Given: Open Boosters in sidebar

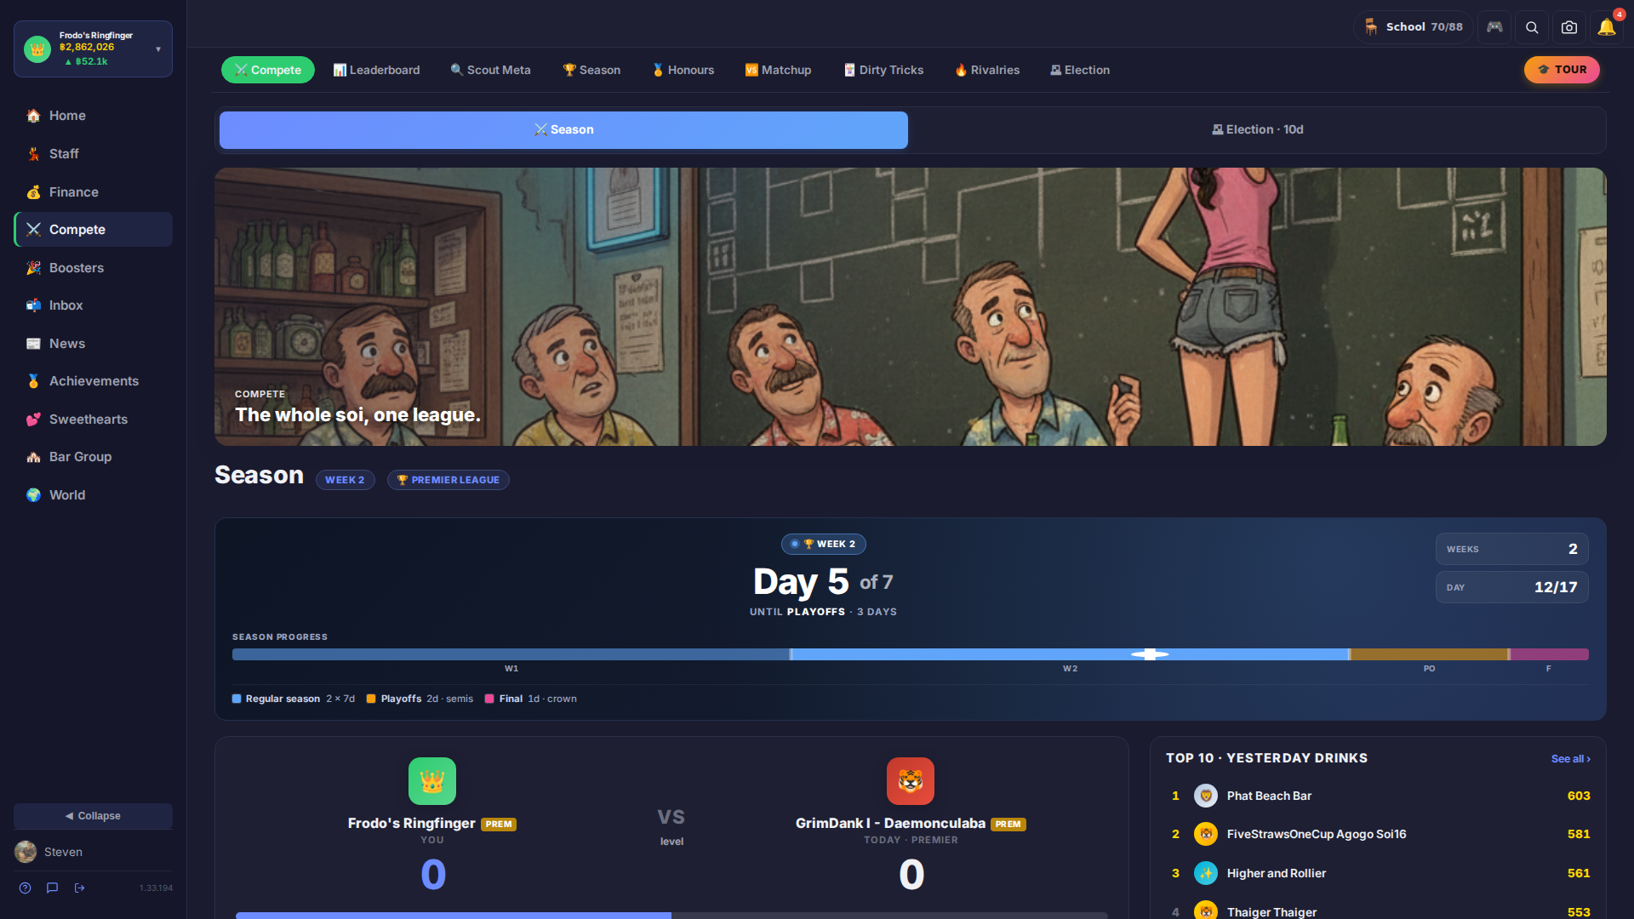Looking at the screenshot, I should point(94,268).
